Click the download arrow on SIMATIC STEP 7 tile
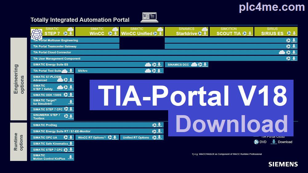 (x=71, y=34)
